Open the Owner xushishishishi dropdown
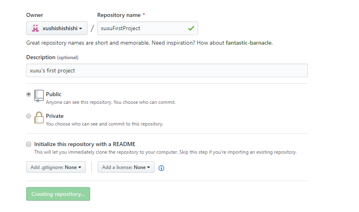 [57, 28]
